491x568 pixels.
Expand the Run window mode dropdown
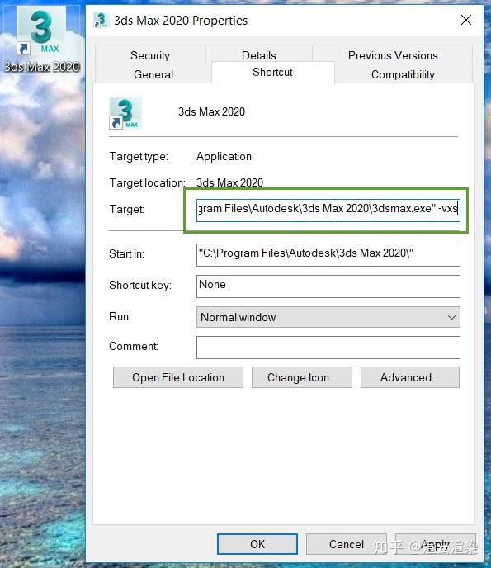pyautogui.click(x=328, y=317)
